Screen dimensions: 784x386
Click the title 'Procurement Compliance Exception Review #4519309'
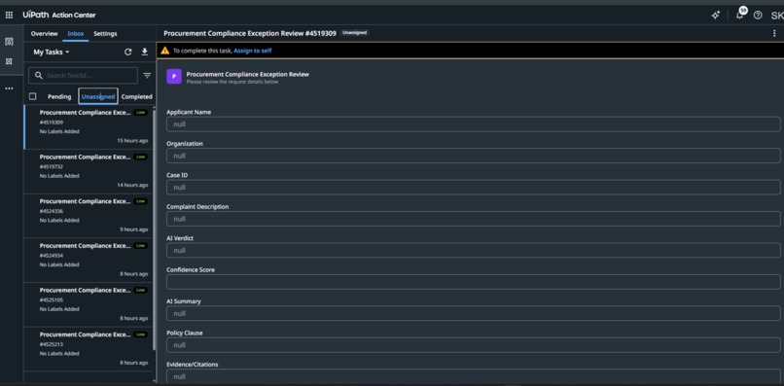tap(250, 33)
